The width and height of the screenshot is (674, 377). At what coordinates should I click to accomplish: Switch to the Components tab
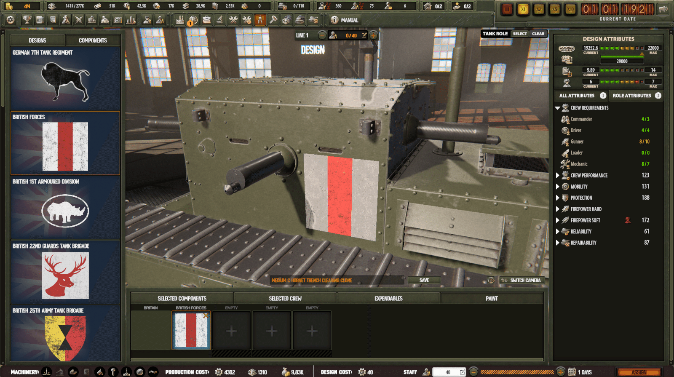tap(93, 40)
